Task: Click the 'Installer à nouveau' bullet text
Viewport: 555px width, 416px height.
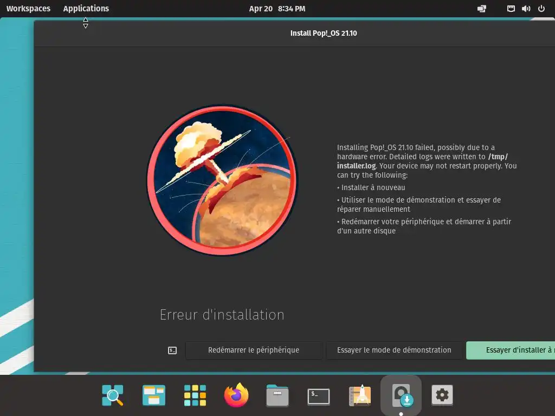Action: tap(373, 187)
